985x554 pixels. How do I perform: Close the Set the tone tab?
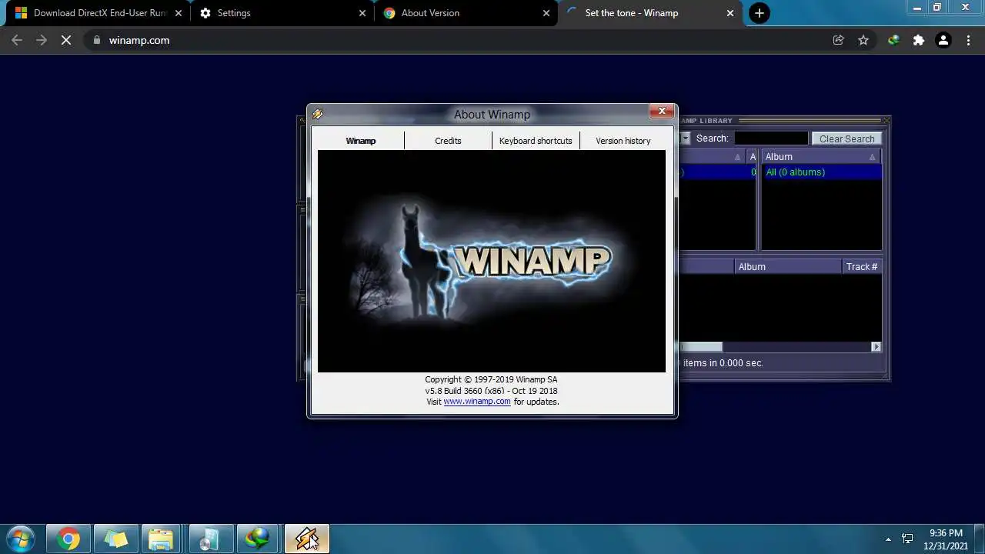pyautogui.click(x=730, y=13)
